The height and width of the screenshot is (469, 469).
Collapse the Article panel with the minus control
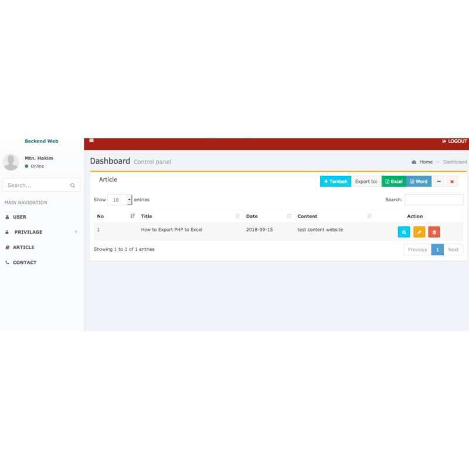point(439,182)
